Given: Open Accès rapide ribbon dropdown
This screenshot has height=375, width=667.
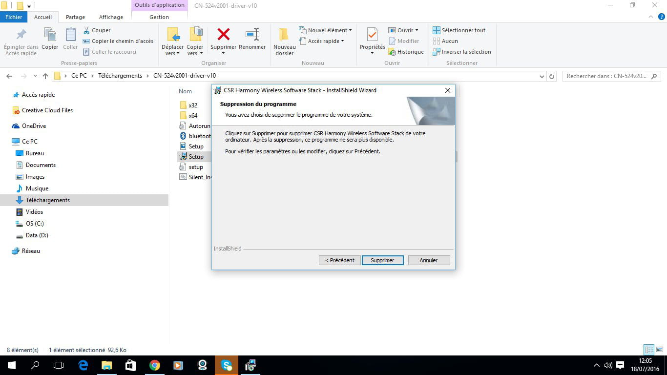Looking at the screenshot, I should point(321,41).
